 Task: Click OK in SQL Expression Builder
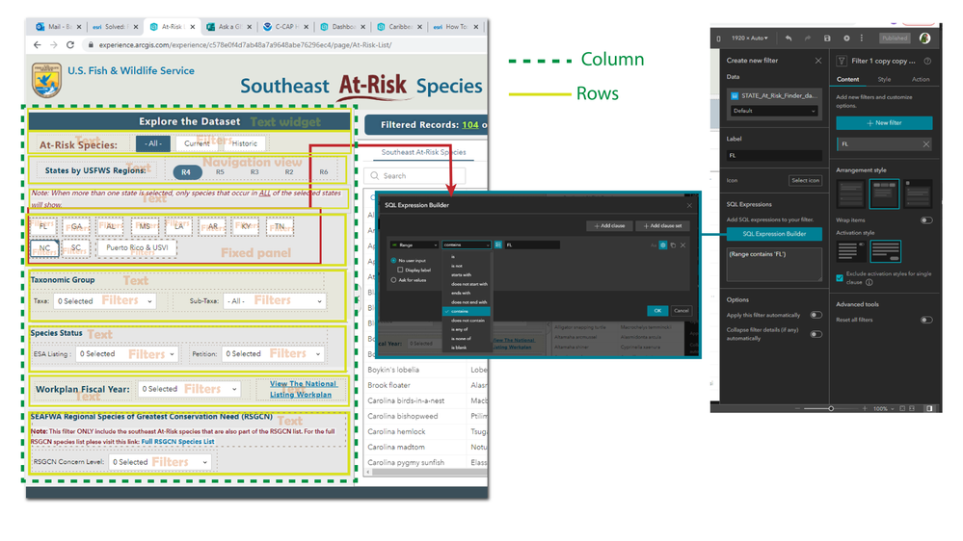657,310
